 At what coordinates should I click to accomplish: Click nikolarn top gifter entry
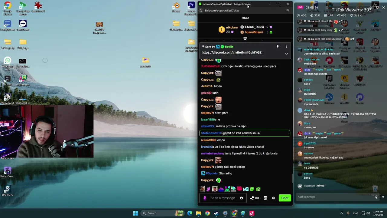point(228,29)
